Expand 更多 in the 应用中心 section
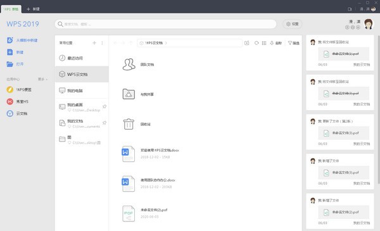Image resolution: width=380 pixels, height=231 pixels. point(42,79)
